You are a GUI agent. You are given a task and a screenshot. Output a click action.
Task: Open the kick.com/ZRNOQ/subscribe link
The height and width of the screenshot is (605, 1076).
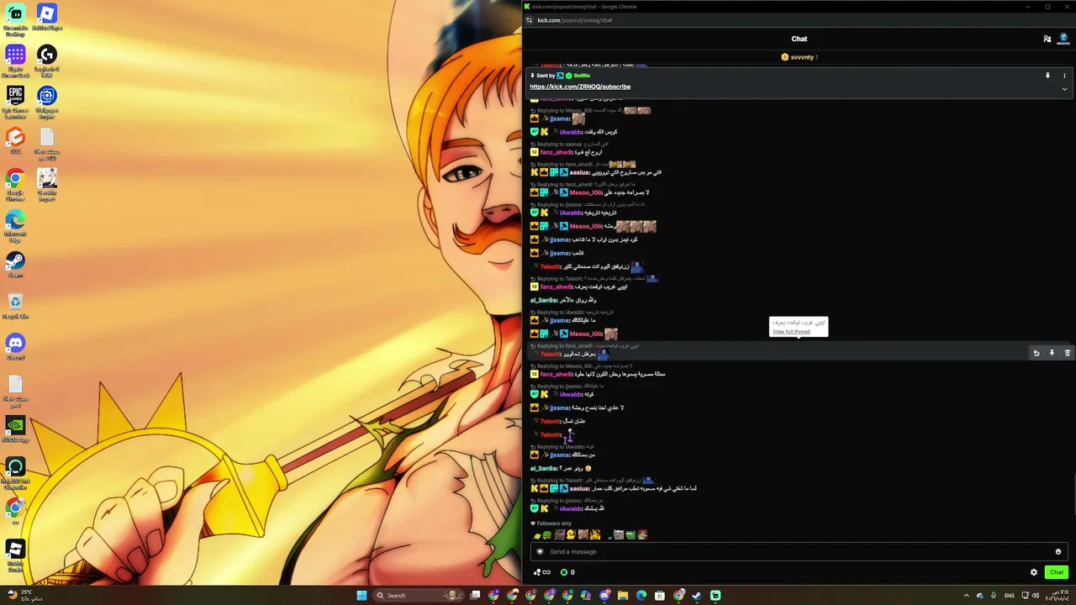click(x=580, y=87)
